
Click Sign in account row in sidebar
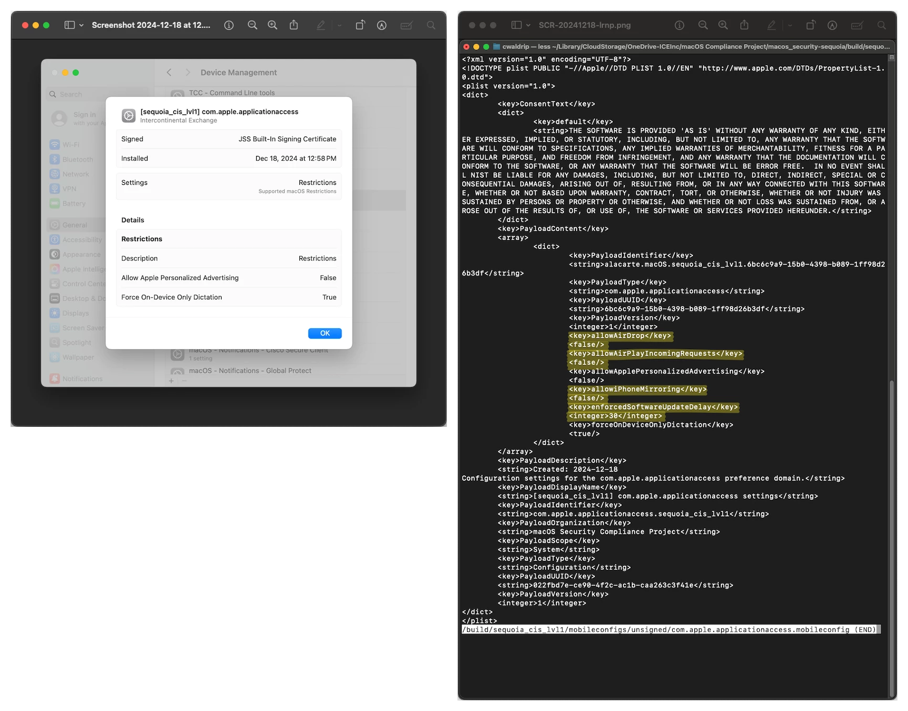click(78, 118)
